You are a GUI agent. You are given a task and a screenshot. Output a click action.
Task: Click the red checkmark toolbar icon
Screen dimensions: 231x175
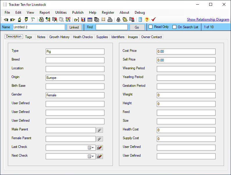click(154, 20)
